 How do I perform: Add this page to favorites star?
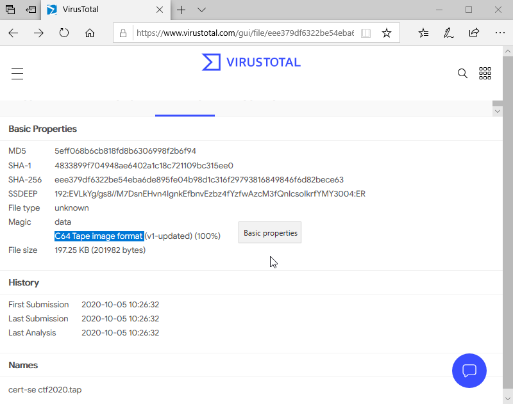click(386, 33)
